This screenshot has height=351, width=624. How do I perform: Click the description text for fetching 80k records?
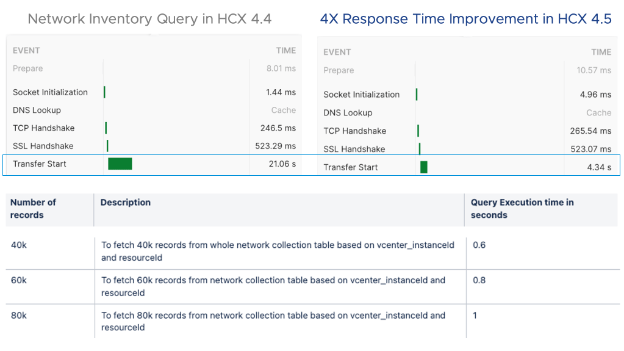(x=273, y=322)
